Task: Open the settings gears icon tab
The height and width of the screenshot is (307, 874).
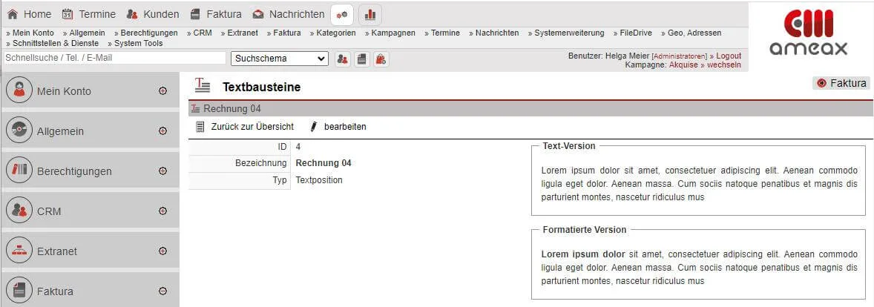Action: point(342,14)
